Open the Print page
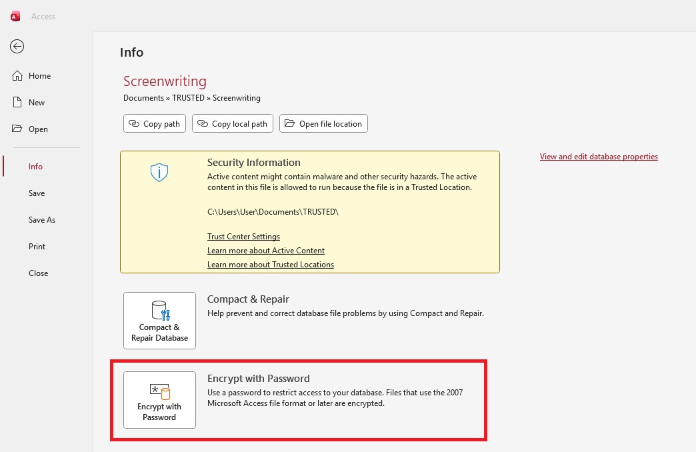The image size is (696, 452). [x=37, y=247]
